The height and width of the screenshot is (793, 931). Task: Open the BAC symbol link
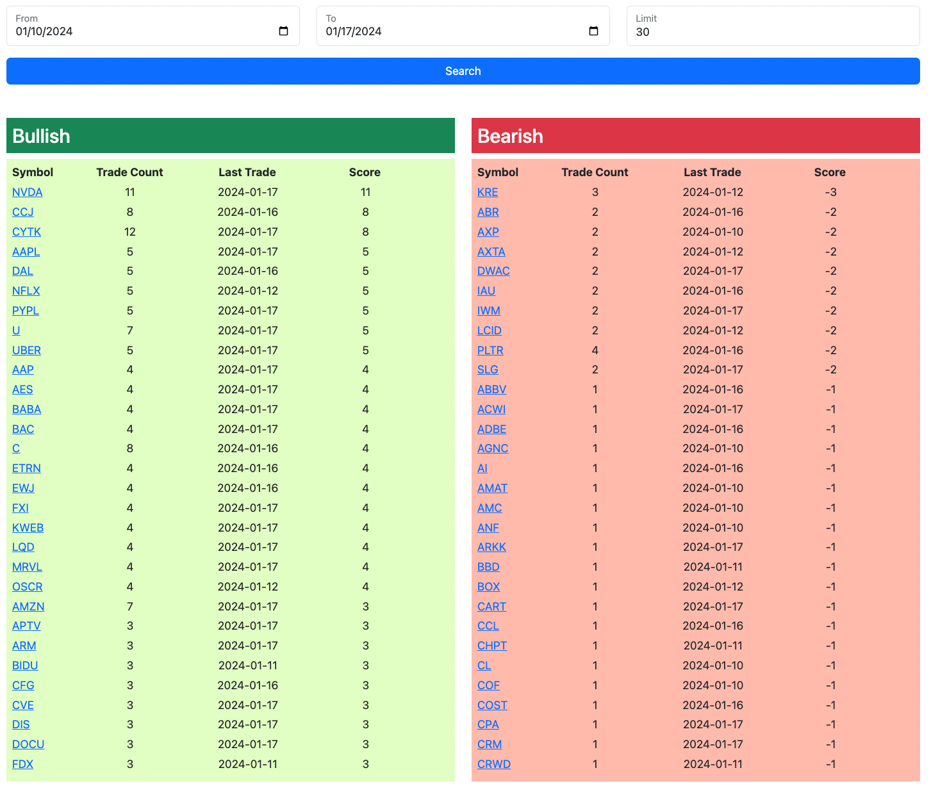tap(23, 429)
